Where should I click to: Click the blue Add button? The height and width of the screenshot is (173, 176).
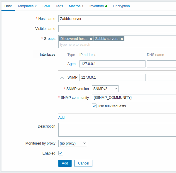point(65,163)
